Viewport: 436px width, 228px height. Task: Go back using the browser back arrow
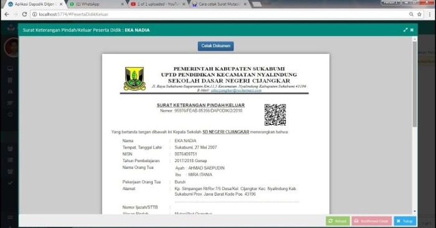point(7,14)
